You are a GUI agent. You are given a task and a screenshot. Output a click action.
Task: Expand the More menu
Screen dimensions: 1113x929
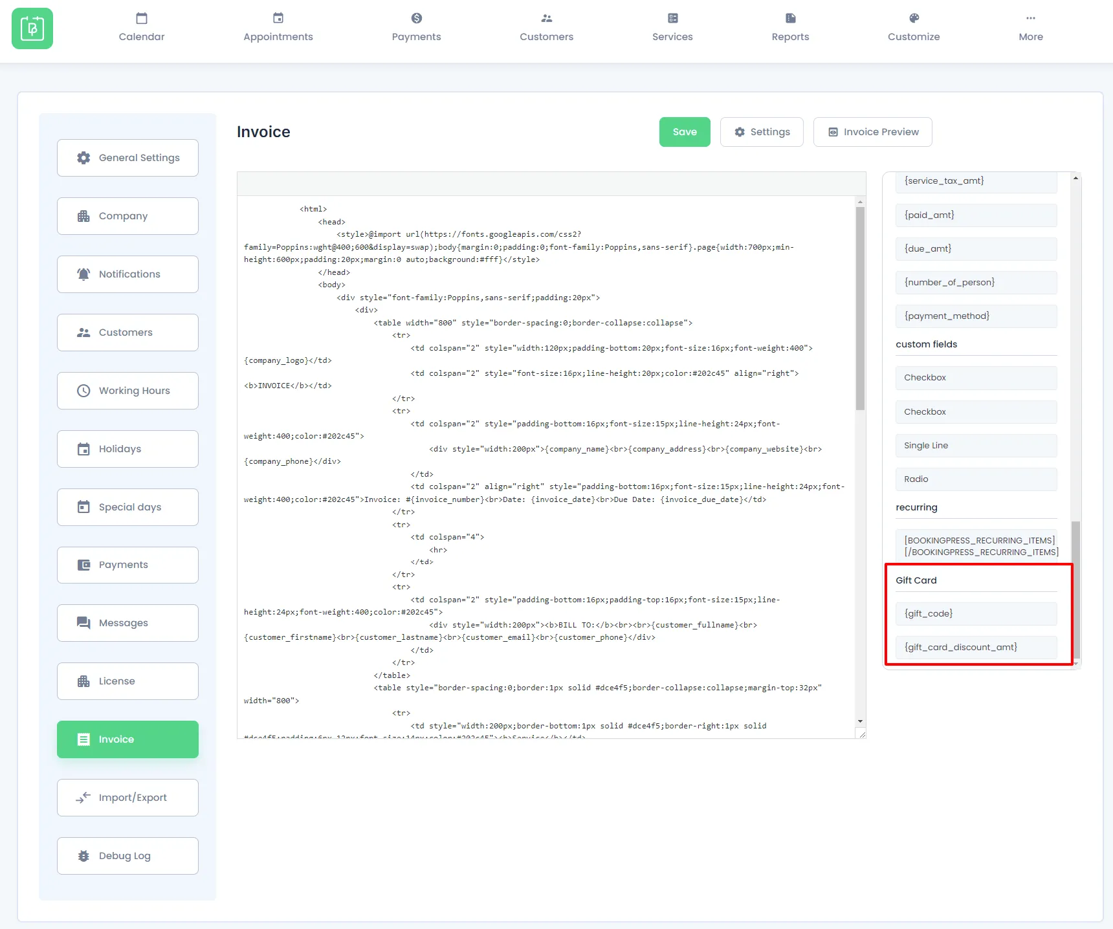tap(1030, 28)
